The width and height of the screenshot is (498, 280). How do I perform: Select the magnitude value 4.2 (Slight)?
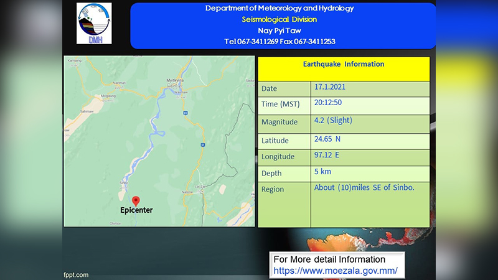point(333,120)
